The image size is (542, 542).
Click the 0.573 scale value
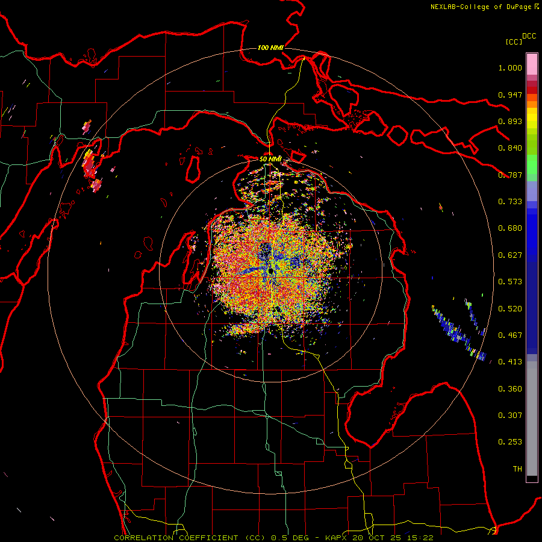click(510, 282)
